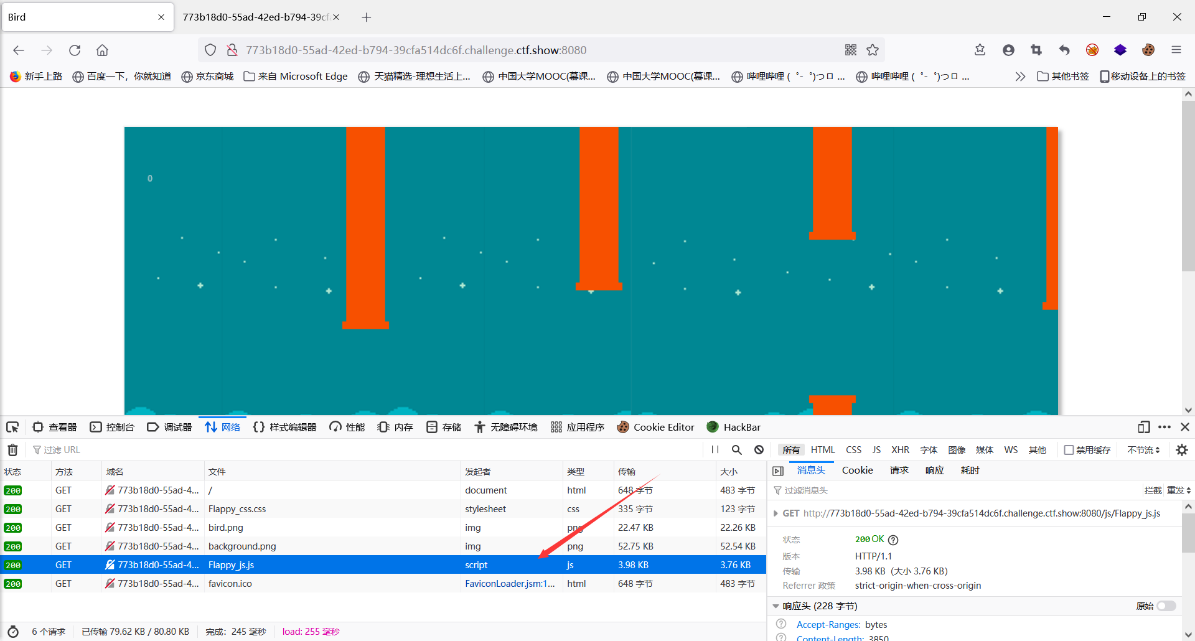1195x641 pixels.
Task: Click the browser back arrow
Action: pyautogui.click(x=19, y=50)
